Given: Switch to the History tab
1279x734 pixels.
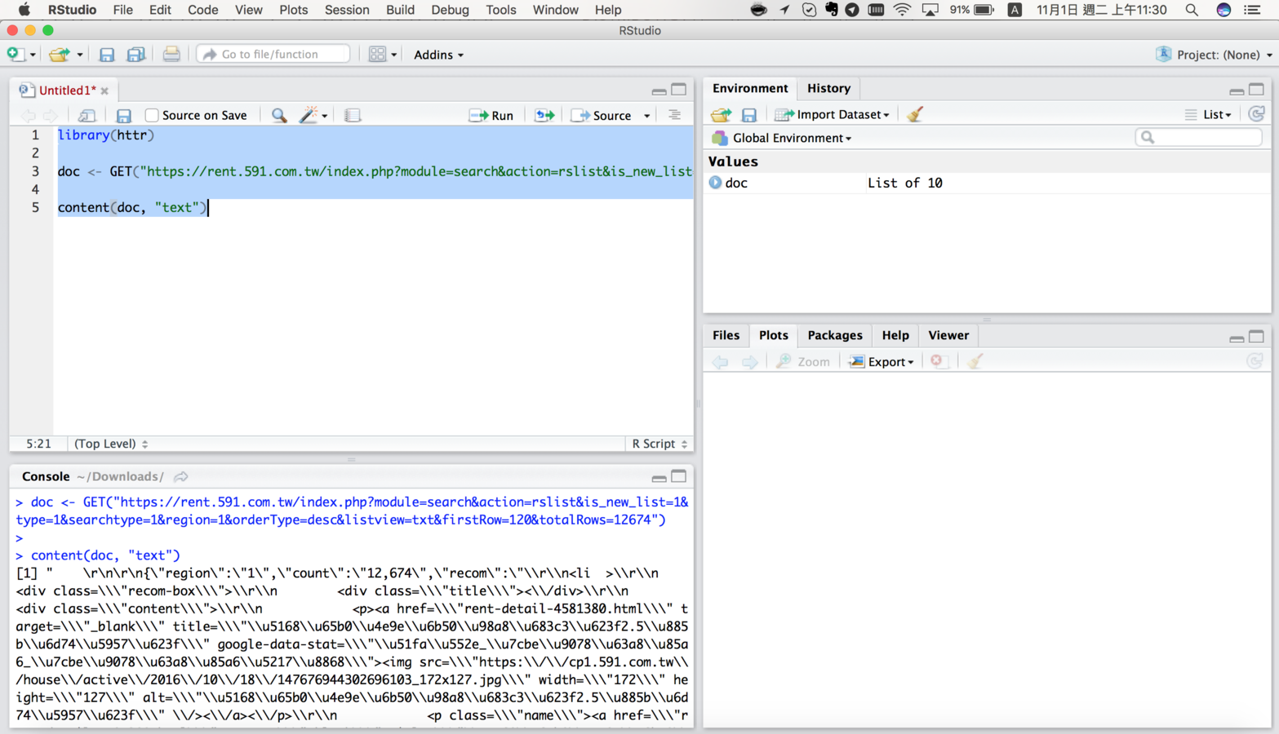Looking at the screenshot, I should [x=828, y=88].
